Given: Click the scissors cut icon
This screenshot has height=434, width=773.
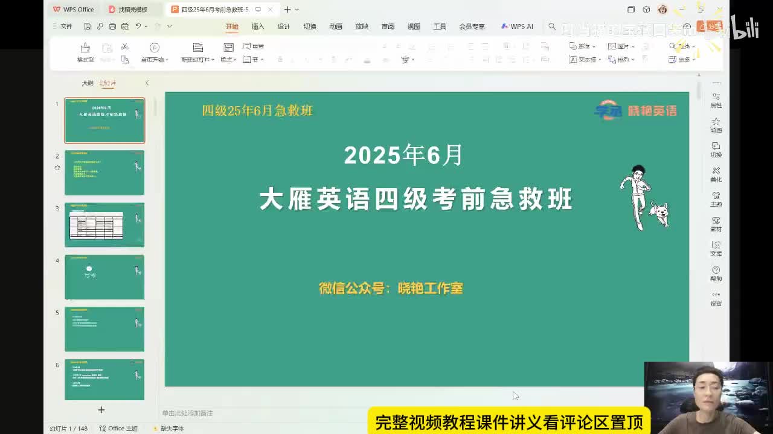Looking at the screenshot, I should (x=124, y=46).
